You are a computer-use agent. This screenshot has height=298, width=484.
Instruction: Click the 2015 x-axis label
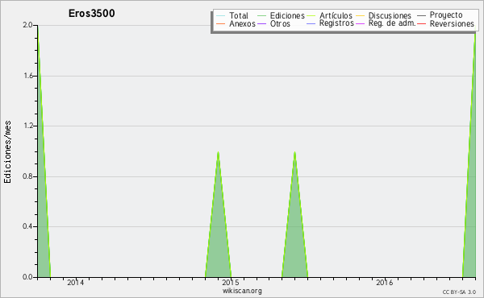(x=230, y=282)
